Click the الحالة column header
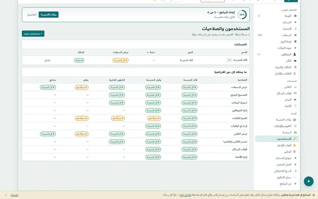 tap(81, 52)
